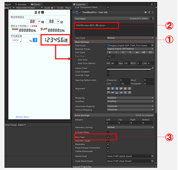Open the Text Style Normal dropdown
Image resolution: width=178 pixels, height=170 pixels.
[130, 38]
